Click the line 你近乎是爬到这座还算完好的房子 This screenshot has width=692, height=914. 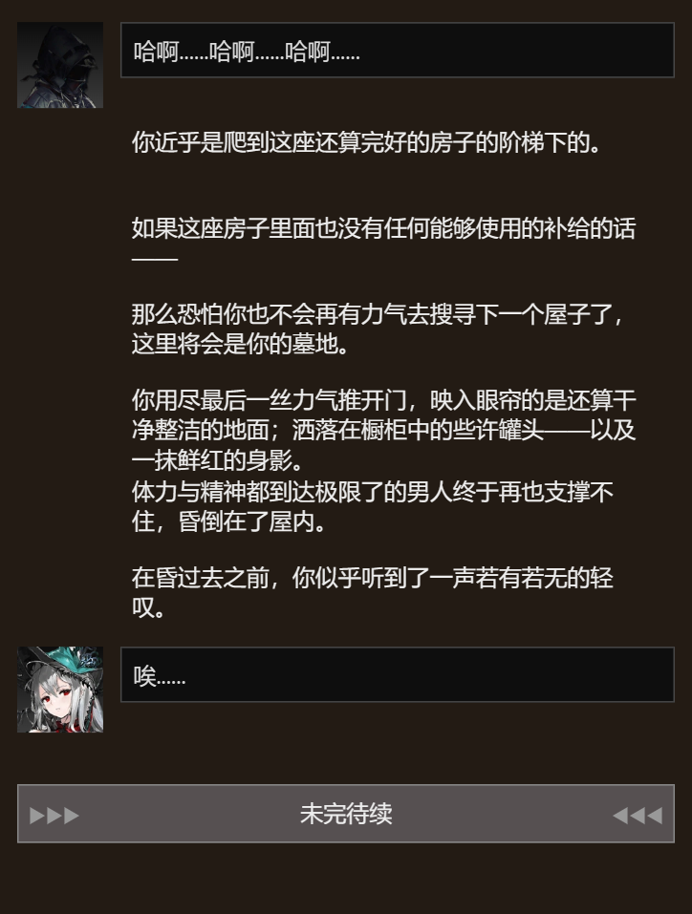[x=366, y=142]
